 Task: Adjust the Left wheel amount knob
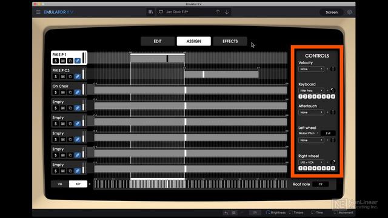[x=333, y=140]
